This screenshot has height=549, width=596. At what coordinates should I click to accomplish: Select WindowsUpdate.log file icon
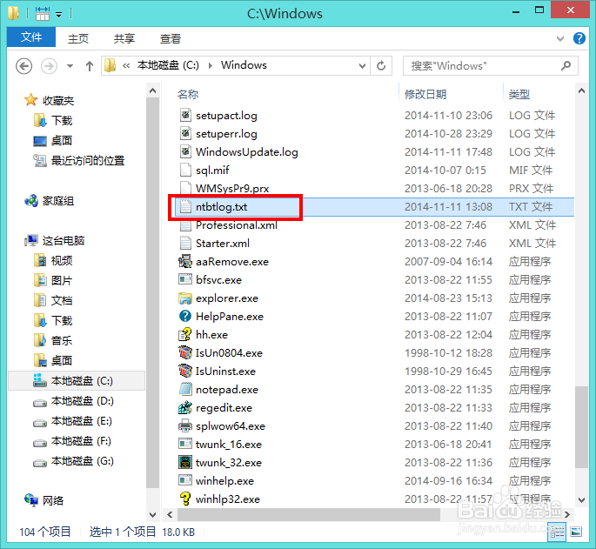pyautogui.click(x=185, y=151)
